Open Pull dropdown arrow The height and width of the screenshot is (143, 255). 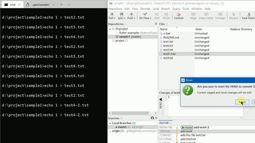coord(114,18)
